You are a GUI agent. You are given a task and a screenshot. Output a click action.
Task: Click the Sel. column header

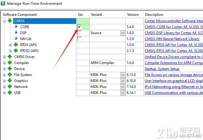[83, 15]
